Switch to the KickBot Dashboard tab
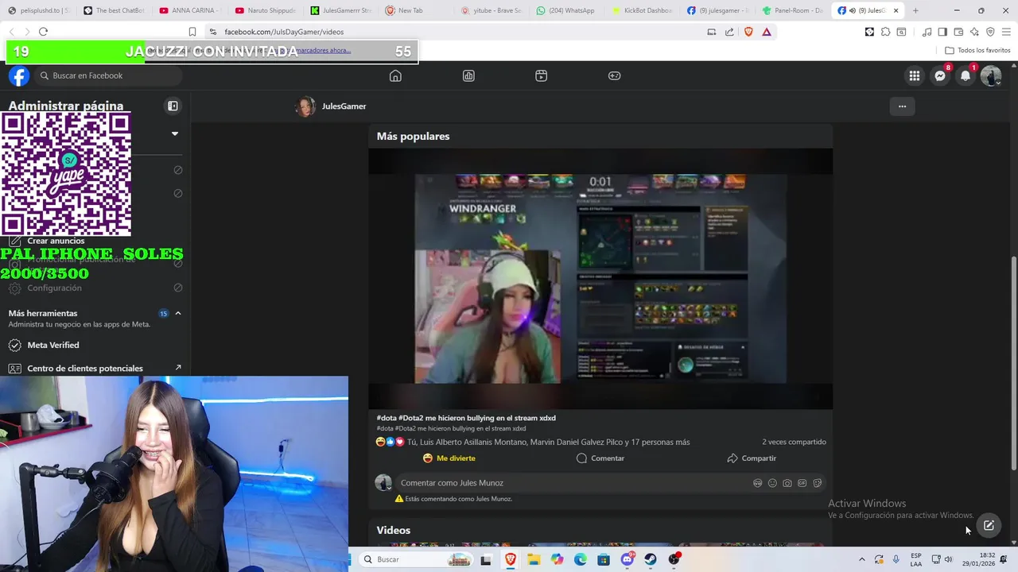Screen dimensions: 1018x572 [641, 10]
